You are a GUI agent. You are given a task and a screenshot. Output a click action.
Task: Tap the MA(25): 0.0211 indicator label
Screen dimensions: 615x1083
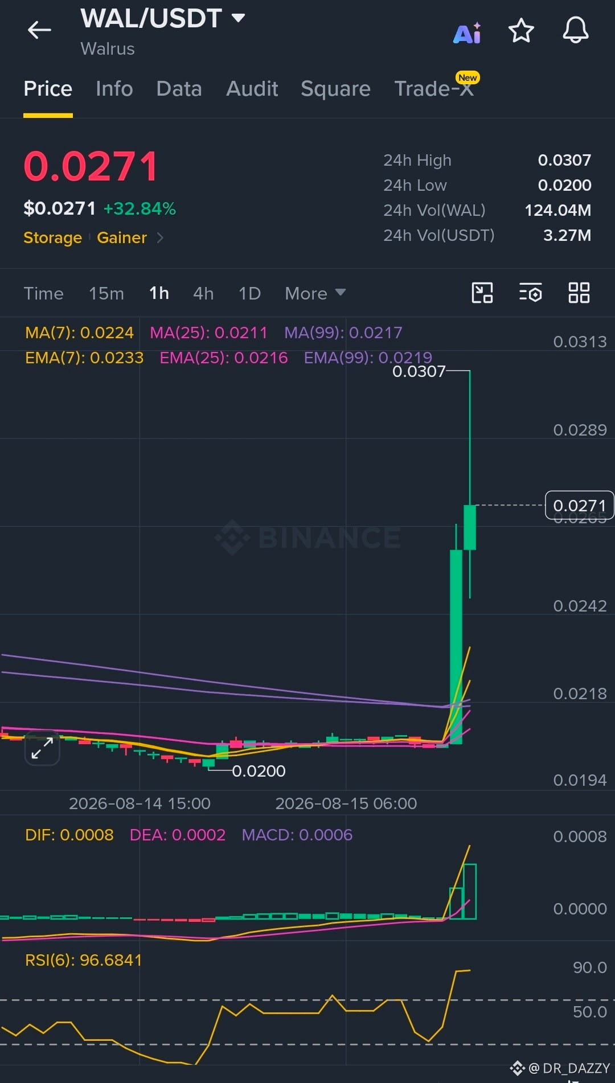(x=208, y=333)
